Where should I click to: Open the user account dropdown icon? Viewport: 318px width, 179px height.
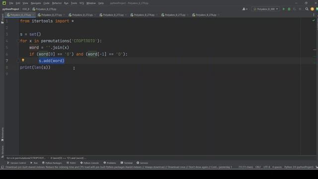[245, 9]
